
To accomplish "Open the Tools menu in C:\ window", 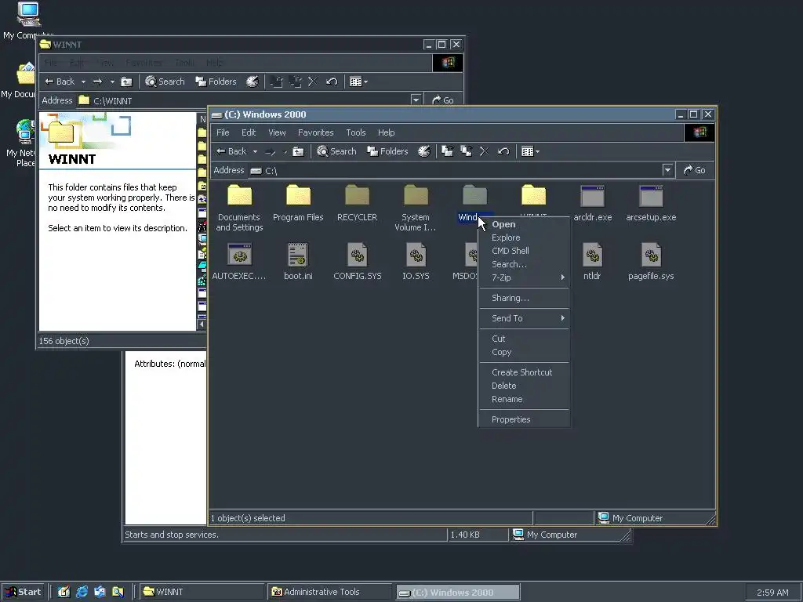I will [x=355, y=132].
